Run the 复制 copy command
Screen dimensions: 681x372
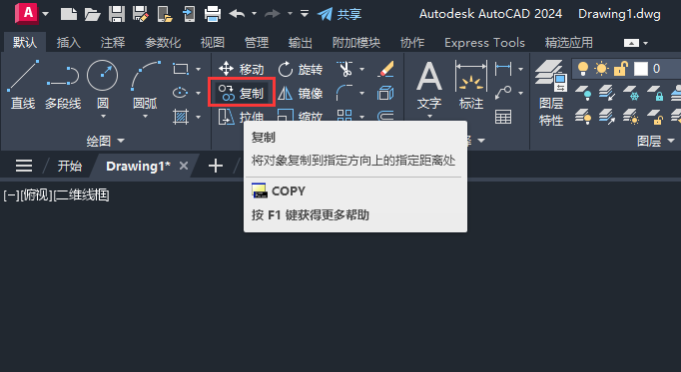[x=241, y=93]
